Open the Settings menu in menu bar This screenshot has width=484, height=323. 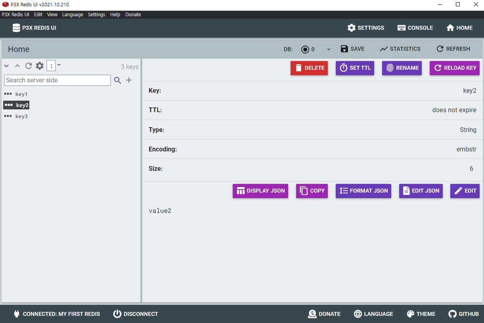point(97,15)
